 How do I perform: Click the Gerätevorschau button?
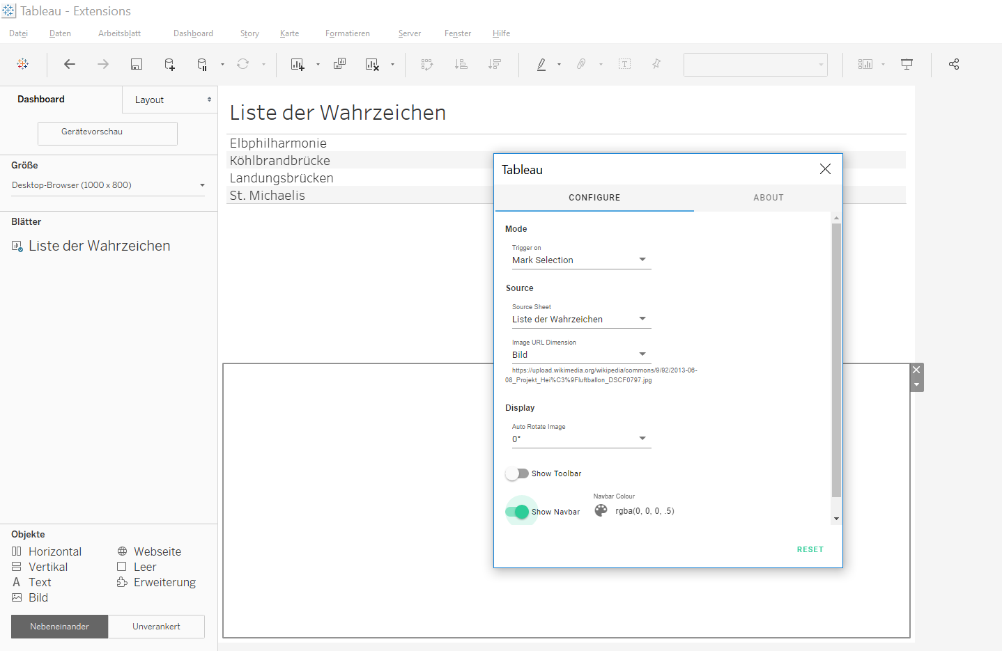pos(107,133)
